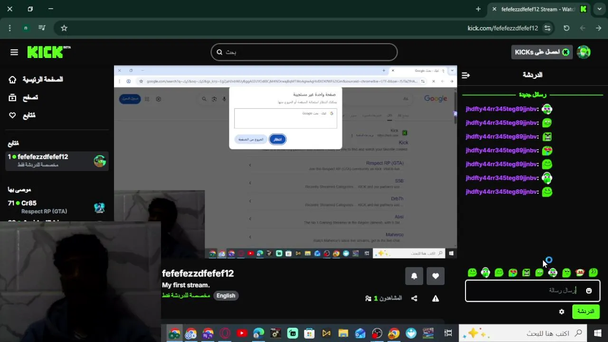Select followed channel fefefezzdfefef12 in sidebar
This screenshot has height=342, width=608.
pos(57,161)
